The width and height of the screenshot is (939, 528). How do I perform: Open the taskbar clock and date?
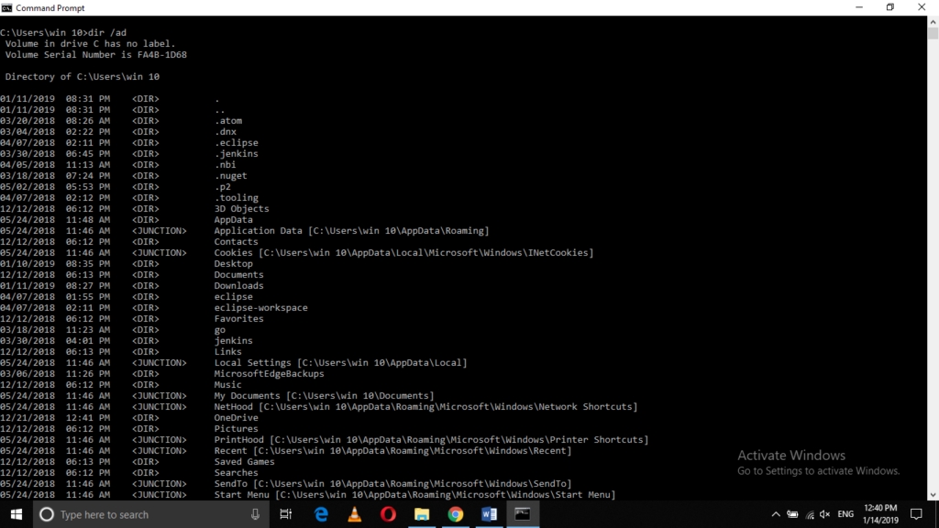click(882, 514)
